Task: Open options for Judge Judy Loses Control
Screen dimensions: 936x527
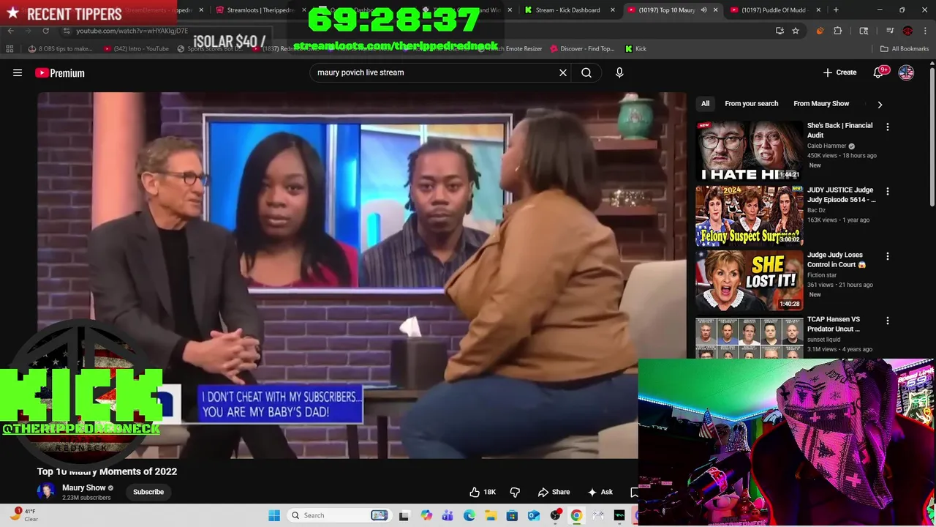Action: click(888, 256)
